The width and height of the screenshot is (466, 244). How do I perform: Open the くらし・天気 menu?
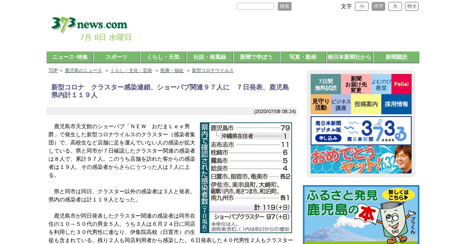pyautogui.click(x=163, y=57)
